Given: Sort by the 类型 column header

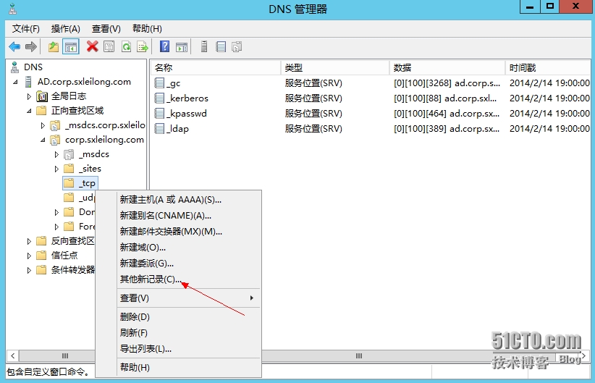Looking at the screenshot, I should click(x=335, y=67).
